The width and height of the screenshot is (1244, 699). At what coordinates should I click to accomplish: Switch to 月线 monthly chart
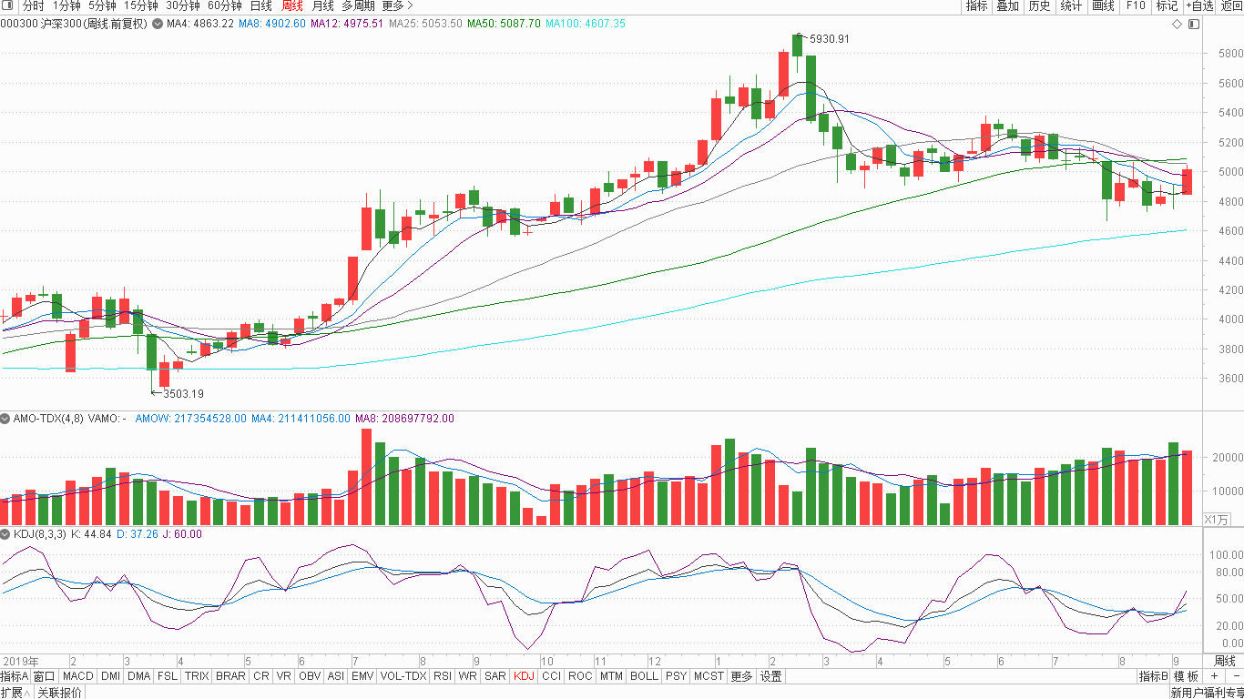point(322,5)
